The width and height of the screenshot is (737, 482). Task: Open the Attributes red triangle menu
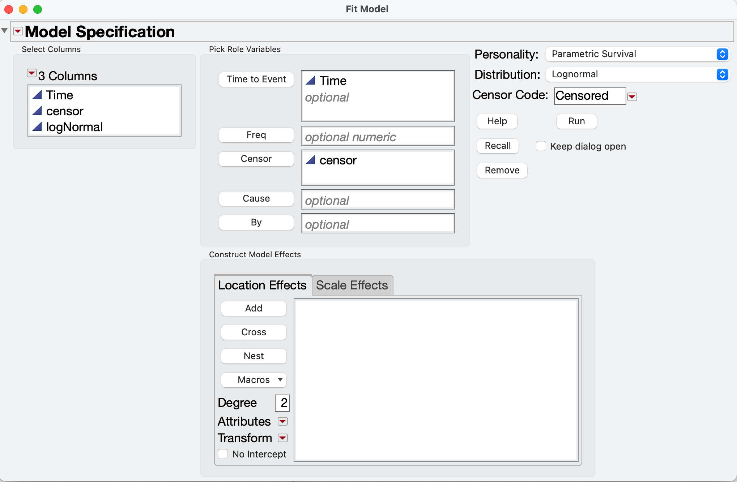point(282,422)
